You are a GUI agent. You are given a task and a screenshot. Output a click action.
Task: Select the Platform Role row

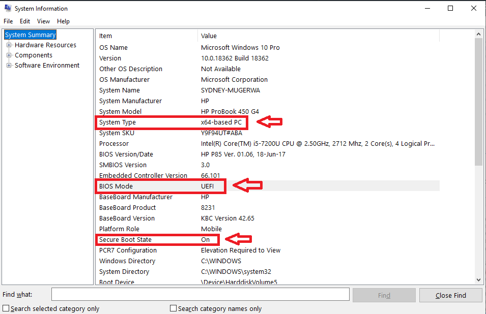268,229
